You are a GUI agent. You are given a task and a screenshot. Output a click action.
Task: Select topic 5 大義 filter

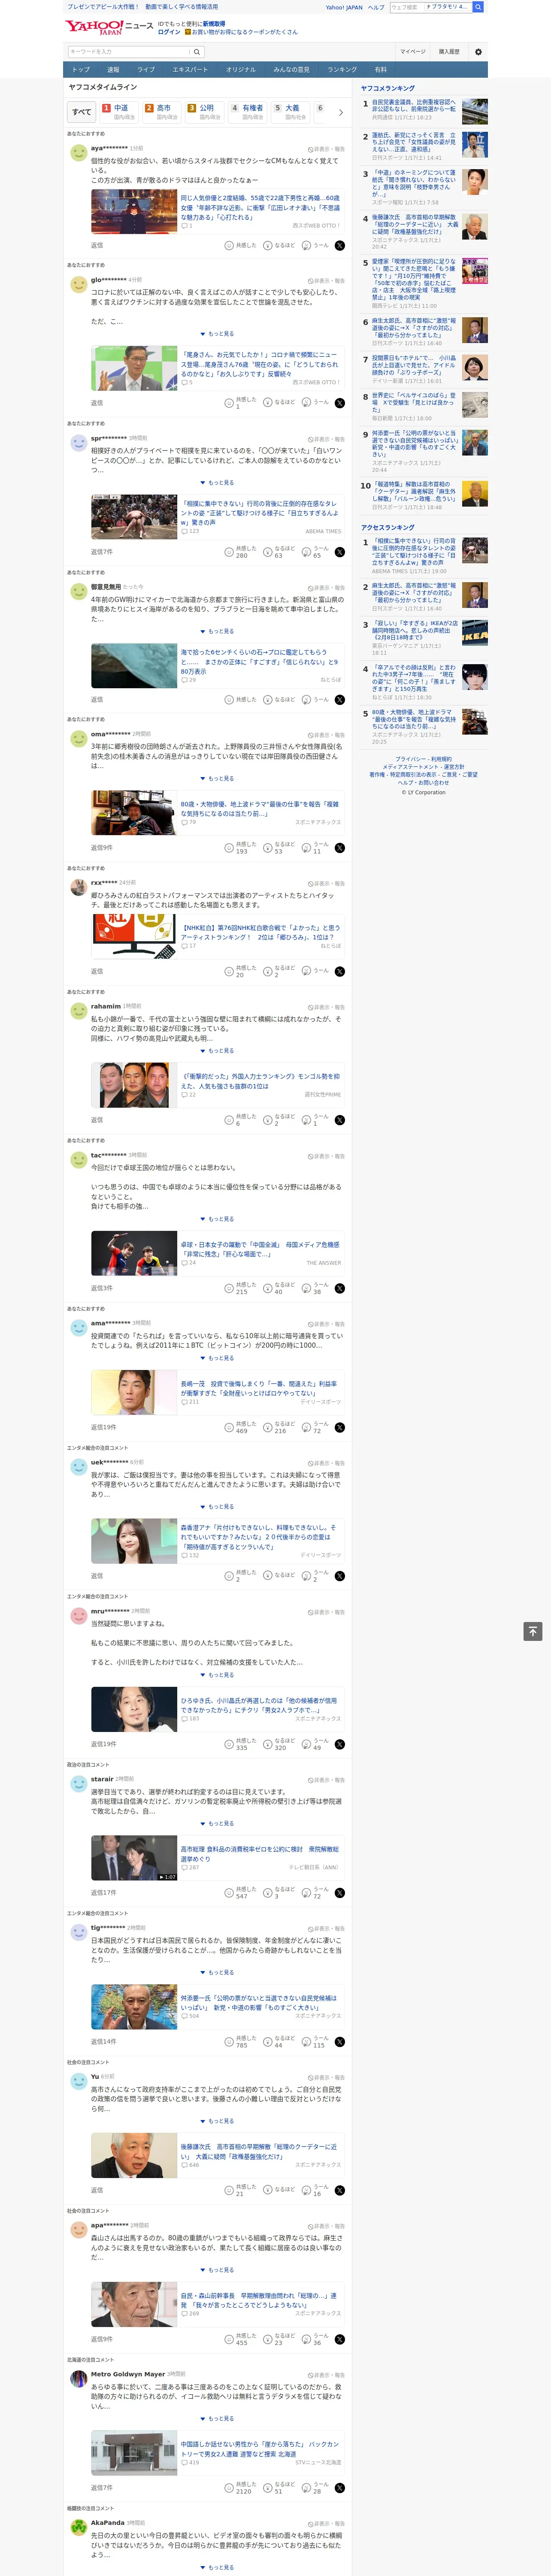(x=291, y=112)
